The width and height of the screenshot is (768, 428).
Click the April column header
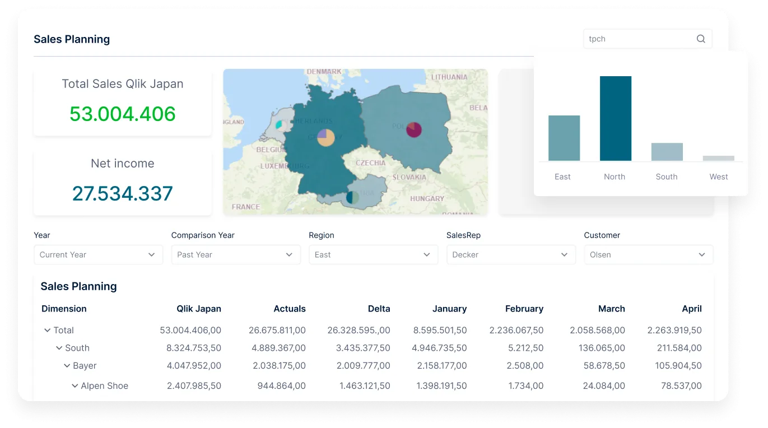(692, 309)
